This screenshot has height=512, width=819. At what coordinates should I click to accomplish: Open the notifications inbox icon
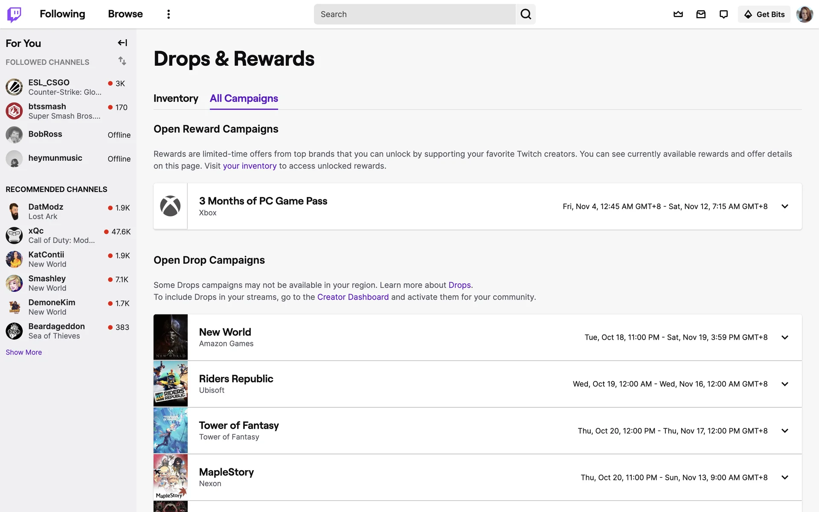point(701,14)
